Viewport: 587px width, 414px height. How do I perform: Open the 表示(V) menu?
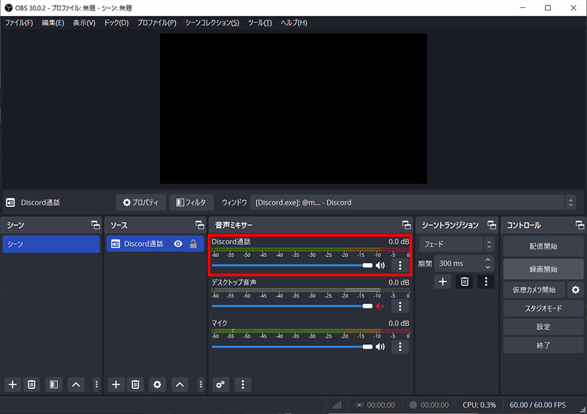[x=84, y=23]
